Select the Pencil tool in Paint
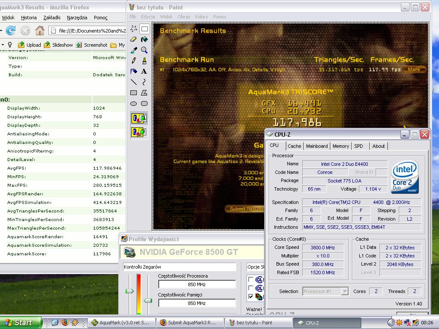 click(134, 61)
